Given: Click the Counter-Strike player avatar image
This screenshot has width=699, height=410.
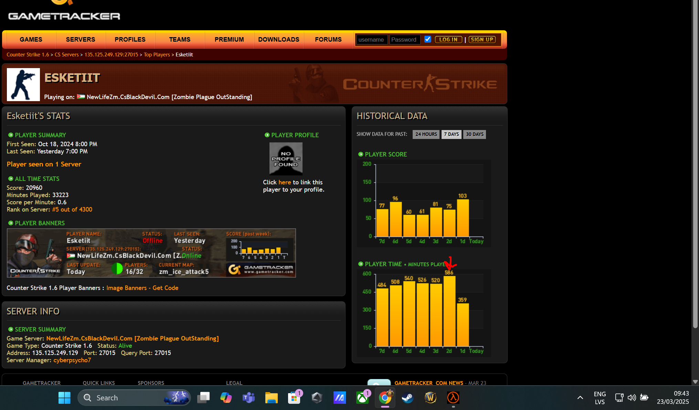Looking at the screenshot, I should click(23, 84).
